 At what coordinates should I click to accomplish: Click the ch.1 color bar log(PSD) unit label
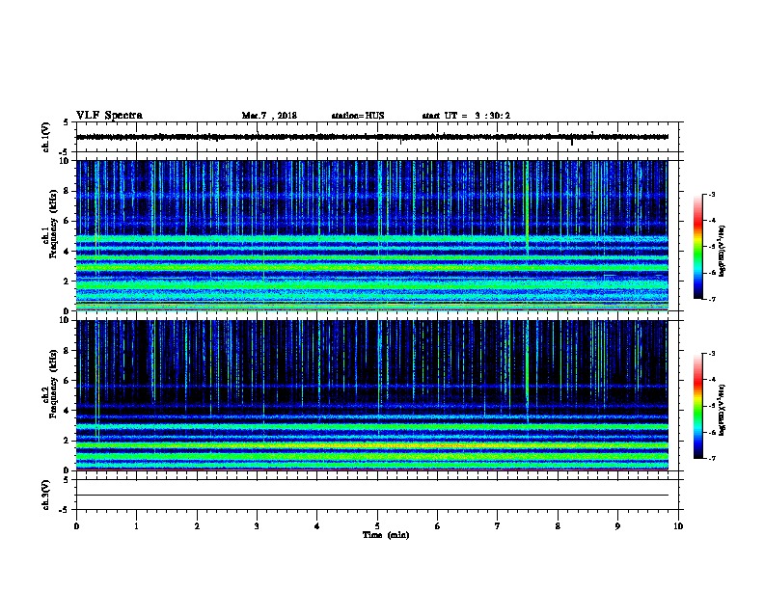coord(723,251)
